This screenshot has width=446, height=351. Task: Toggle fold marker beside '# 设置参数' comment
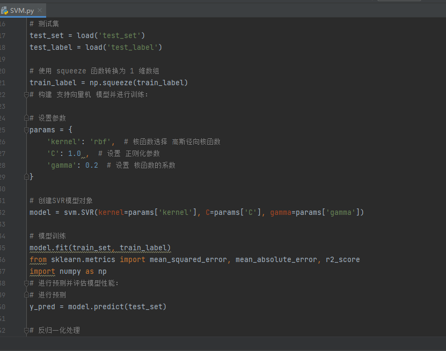pyautogui.click(x=25, y=118)
